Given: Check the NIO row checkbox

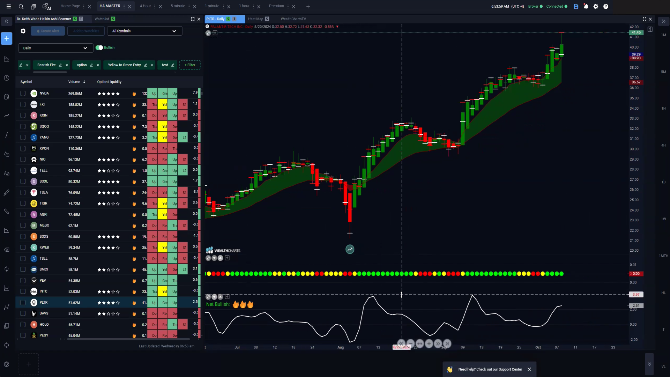Looking at the screenshot, I should pos(23,160).
